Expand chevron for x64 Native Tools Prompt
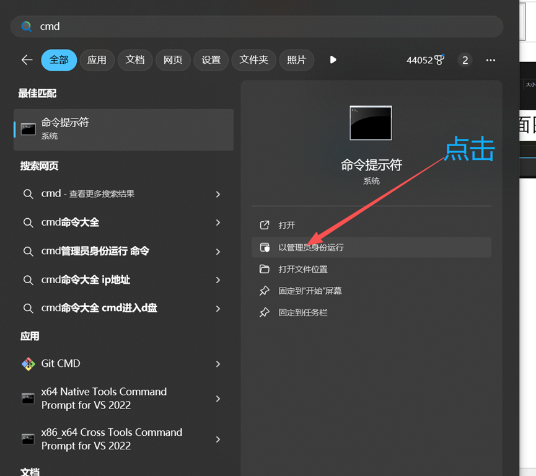The height and width of the screenshot is (476, 536). click(x=218, y=399)
